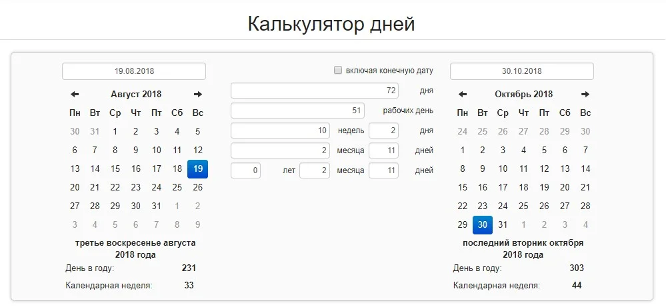Viewport: 666px width, 307px height.
Task: Go to next month in October calendar
Action: click(x=585, y=95)
